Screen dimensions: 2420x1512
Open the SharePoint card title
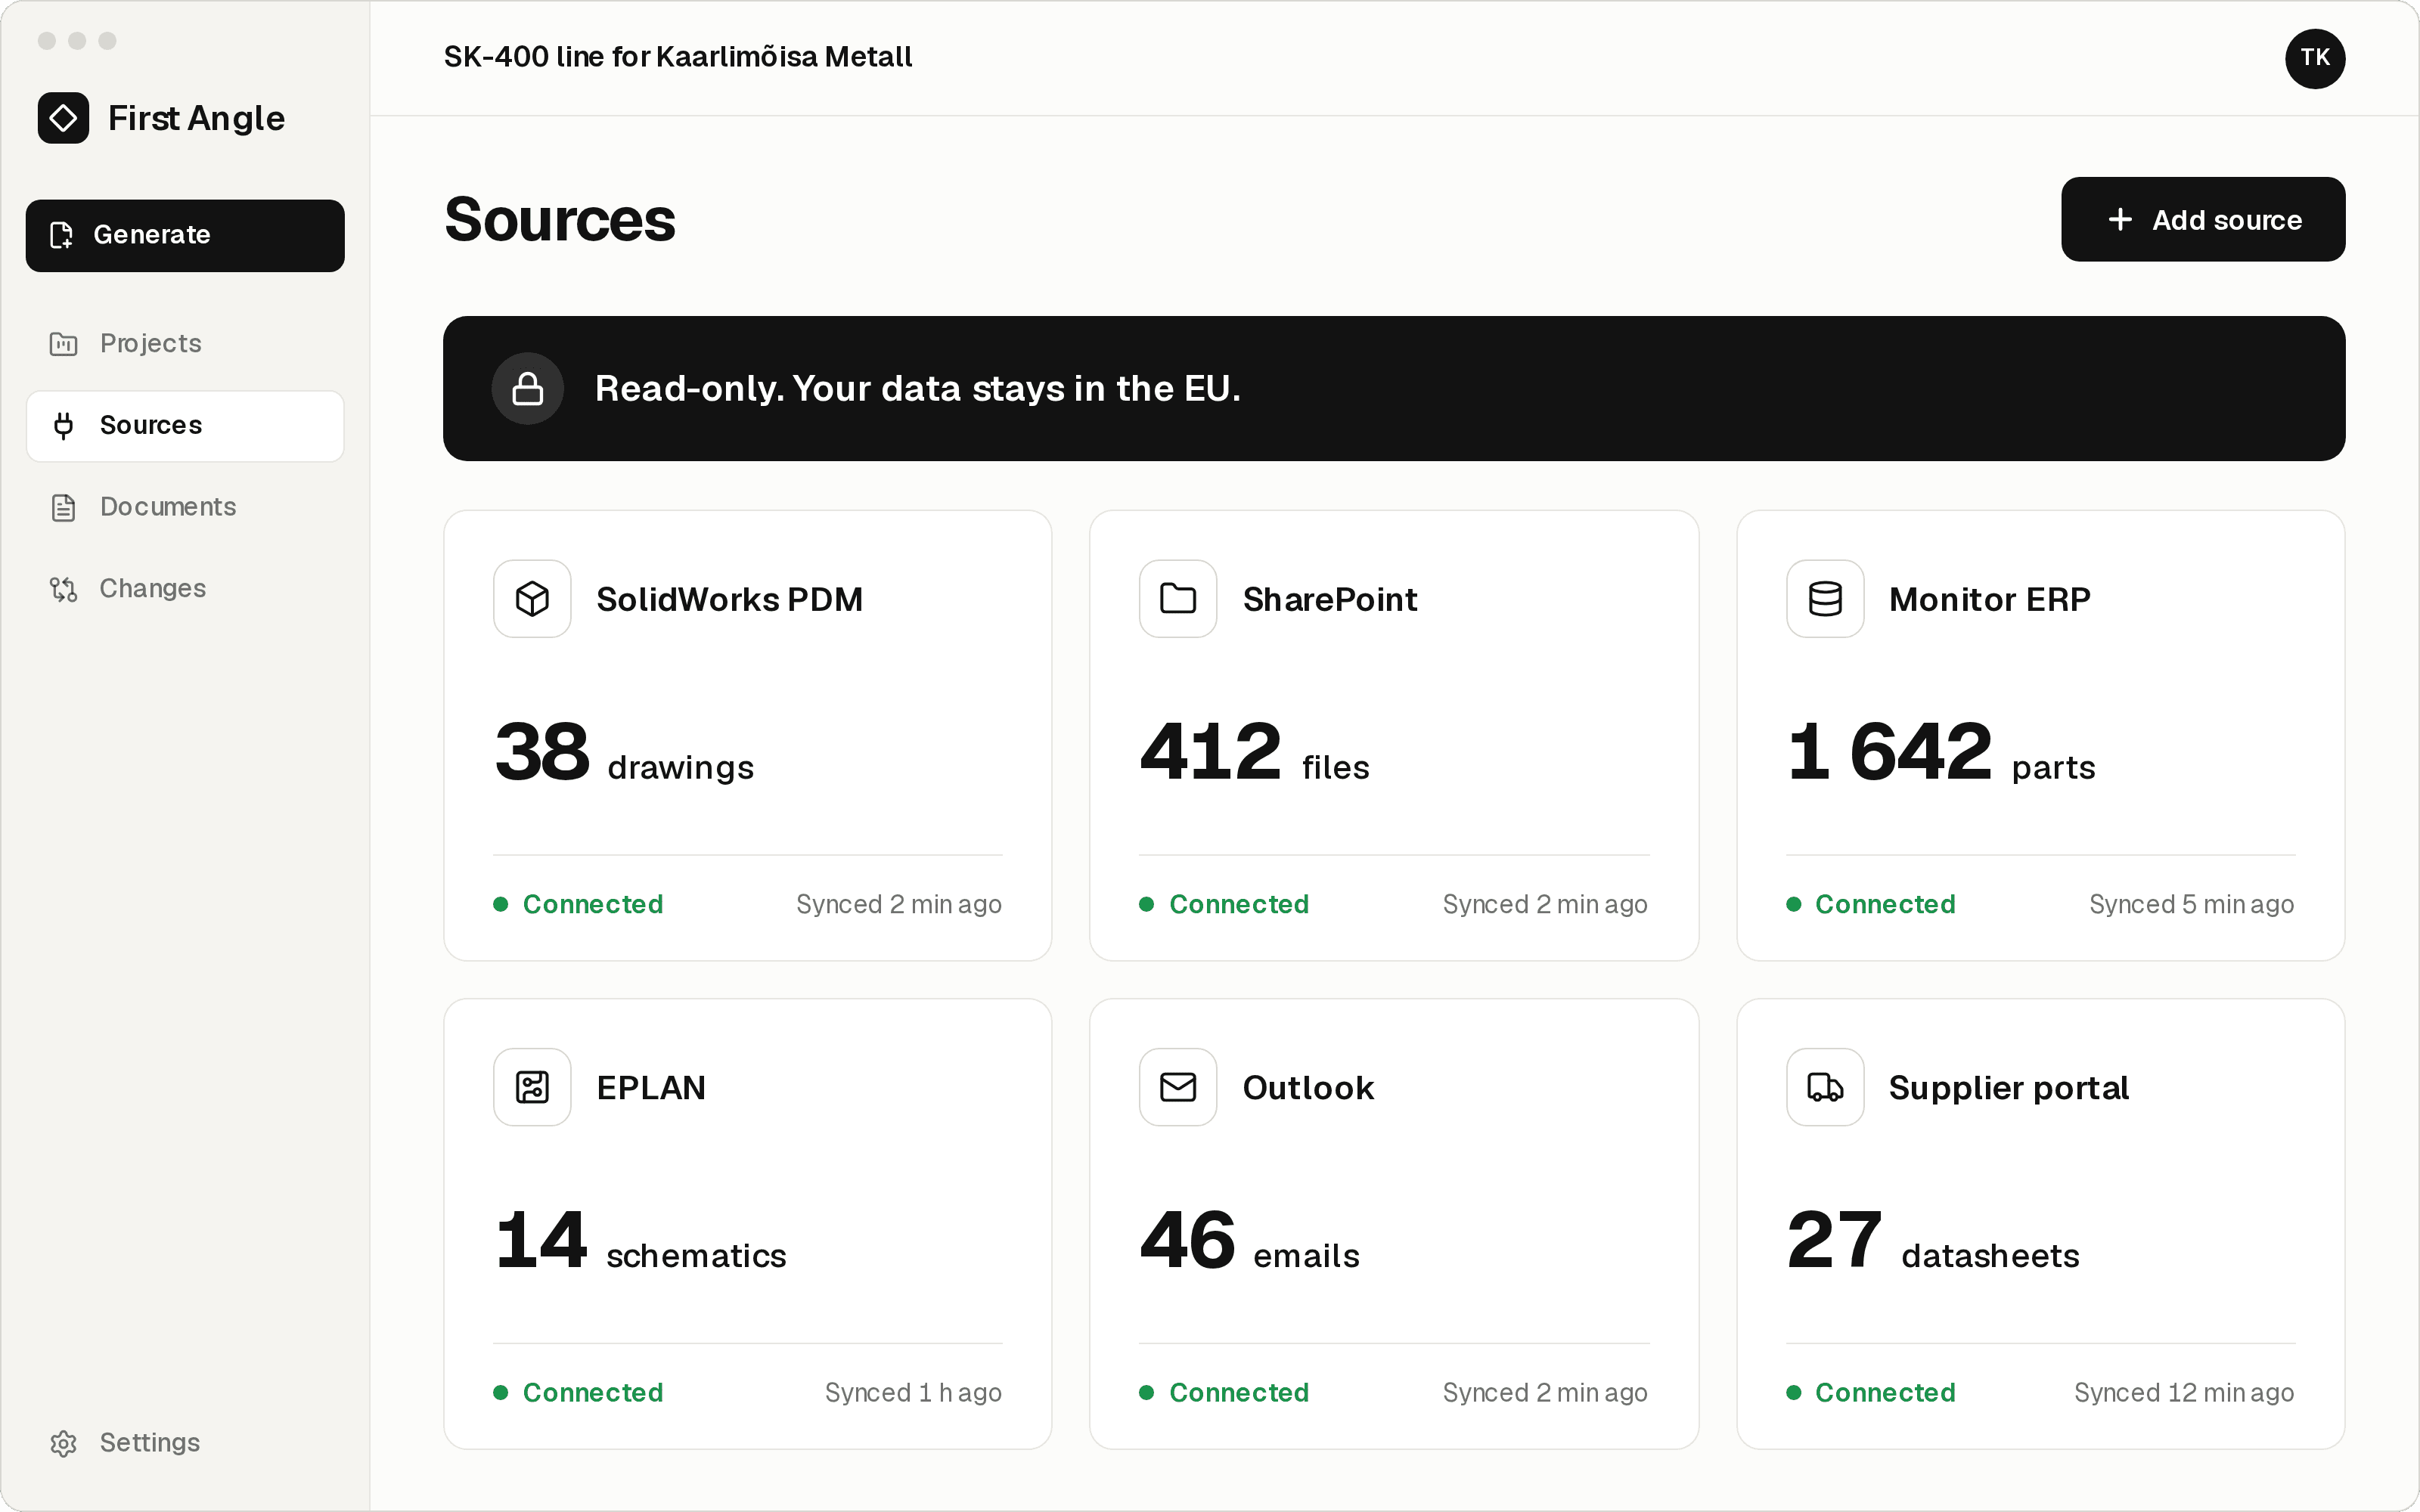point(1330,599)
